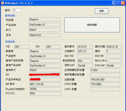Select the 主控版本 field showing 2251-32

85,51
